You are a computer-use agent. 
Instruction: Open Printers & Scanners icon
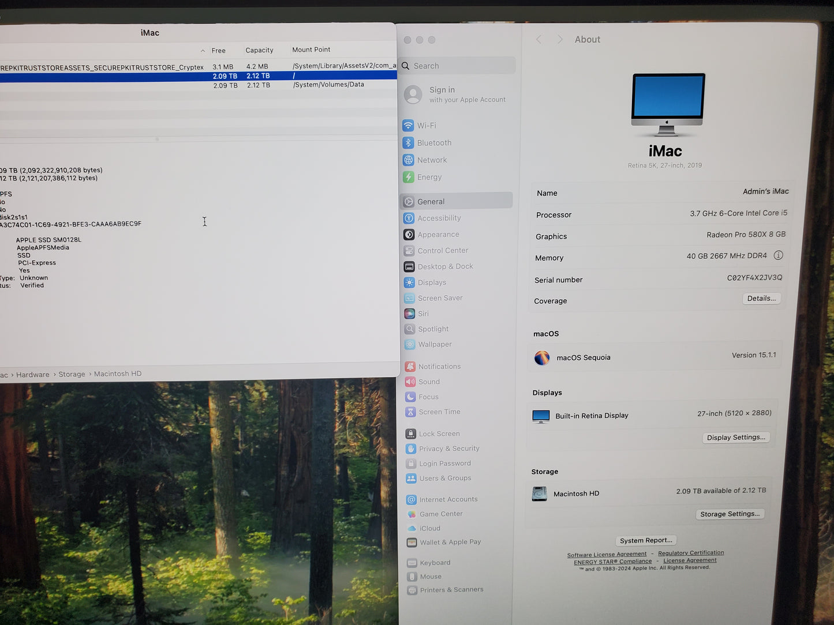(412, 590)
